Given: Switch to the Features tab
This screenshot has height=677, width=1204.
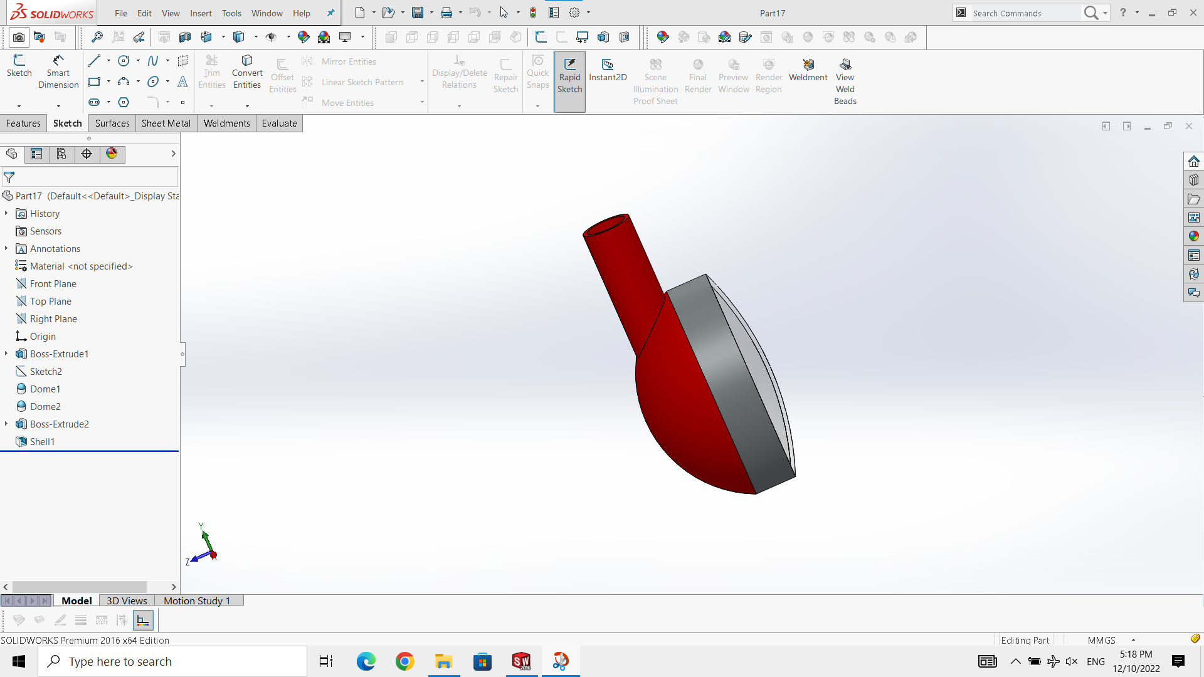Looking at the screenshot, I should click(23, 123).
